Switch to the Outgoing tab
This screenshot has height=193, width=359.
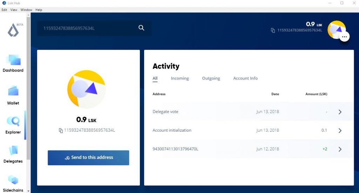pyautogui.click(x=211, y=78)
